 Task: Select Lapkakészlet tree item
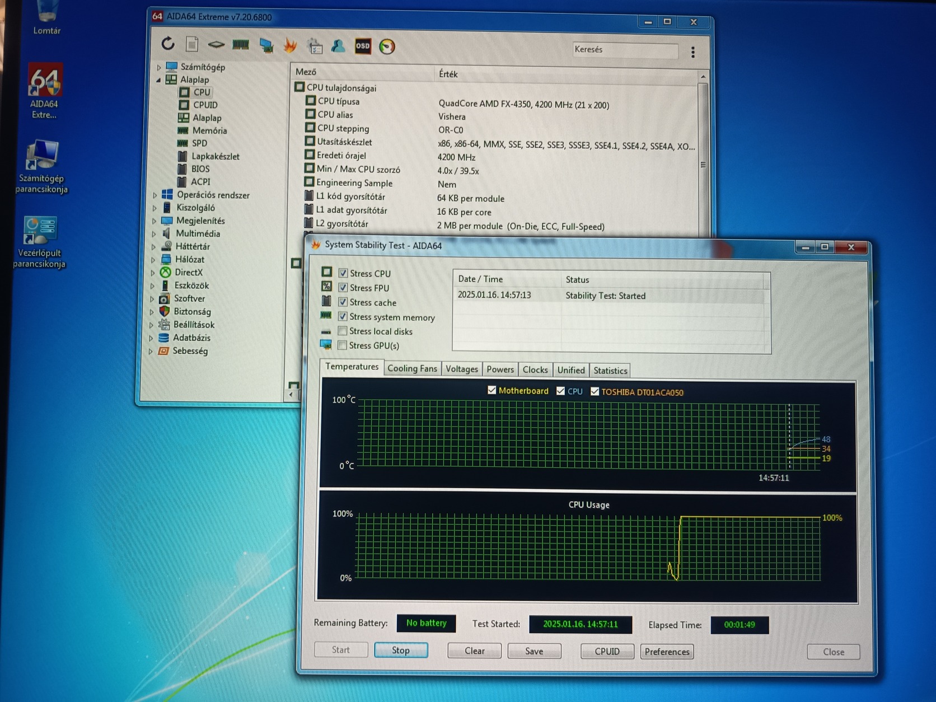click(x=216, y=156)
